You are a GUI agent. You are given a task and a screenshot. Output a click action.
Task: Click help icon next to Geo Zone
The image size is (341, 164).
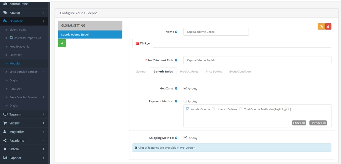(x=176, y=88)
